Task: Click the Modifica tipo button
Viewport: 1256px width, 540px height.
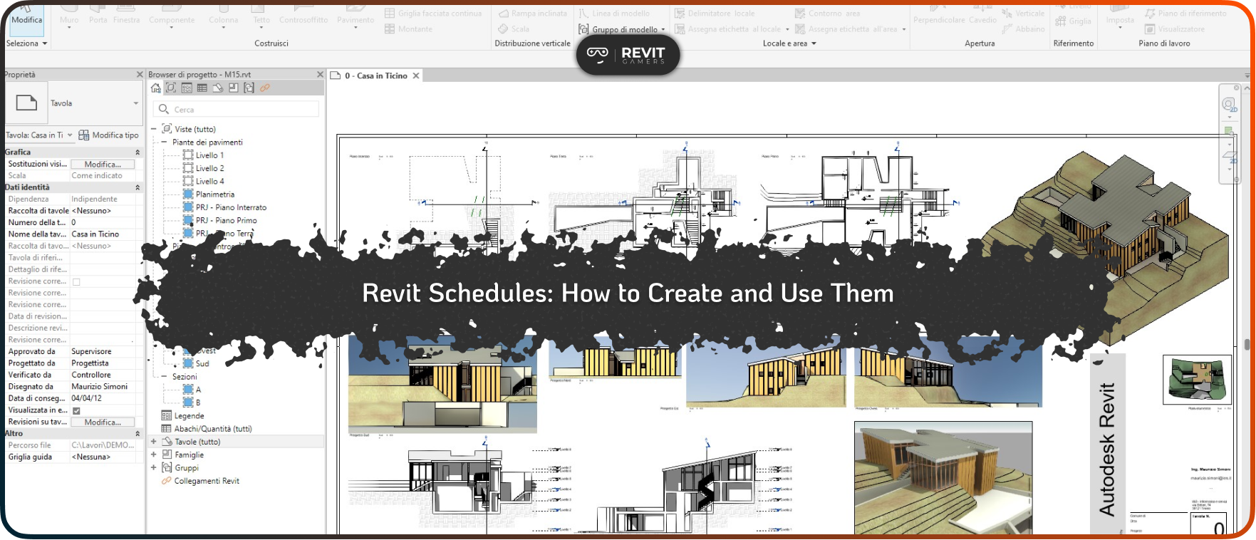Action: coord(108,135)
